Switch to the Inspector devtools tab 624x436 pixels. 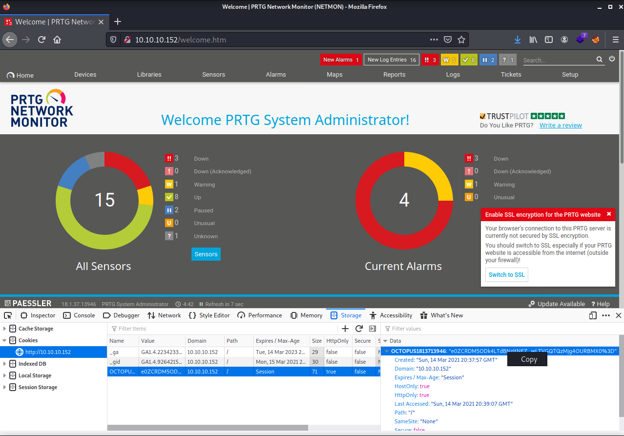click(38, 315)
